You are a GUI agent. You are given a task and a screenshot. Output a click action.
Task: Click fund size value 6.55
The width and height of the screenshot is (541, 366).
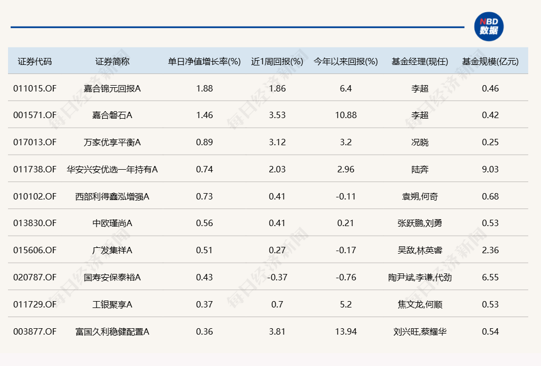coord(490,277)
